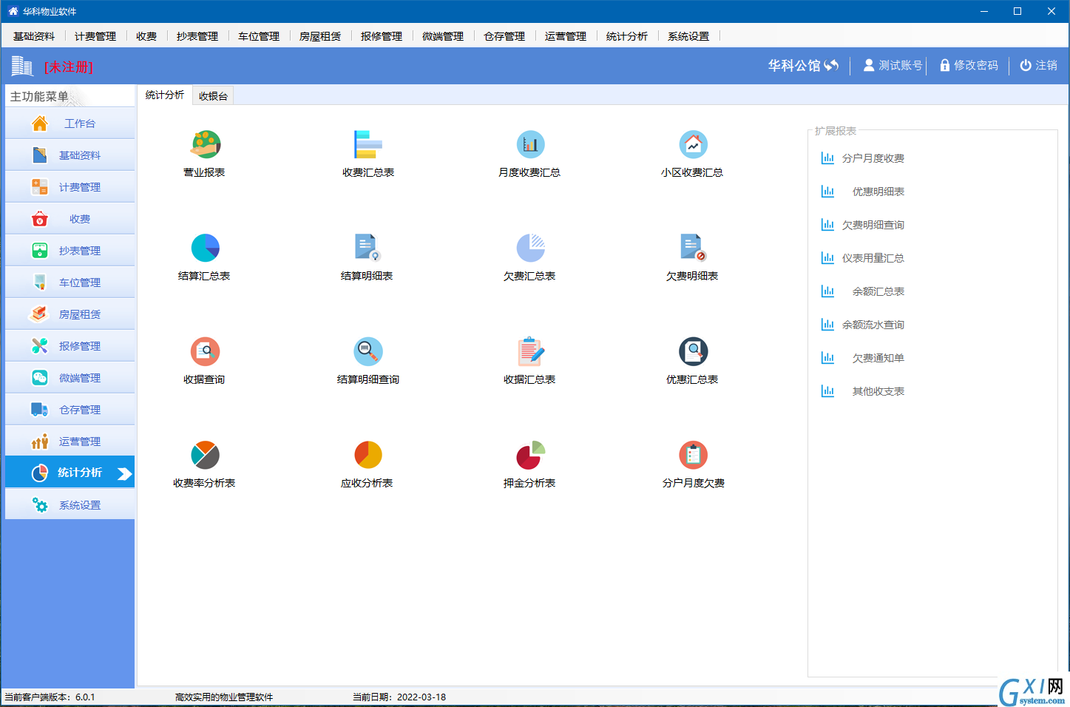
Task: Open the 收费率分析表 pie chart icon
Action: pos(205,455)
